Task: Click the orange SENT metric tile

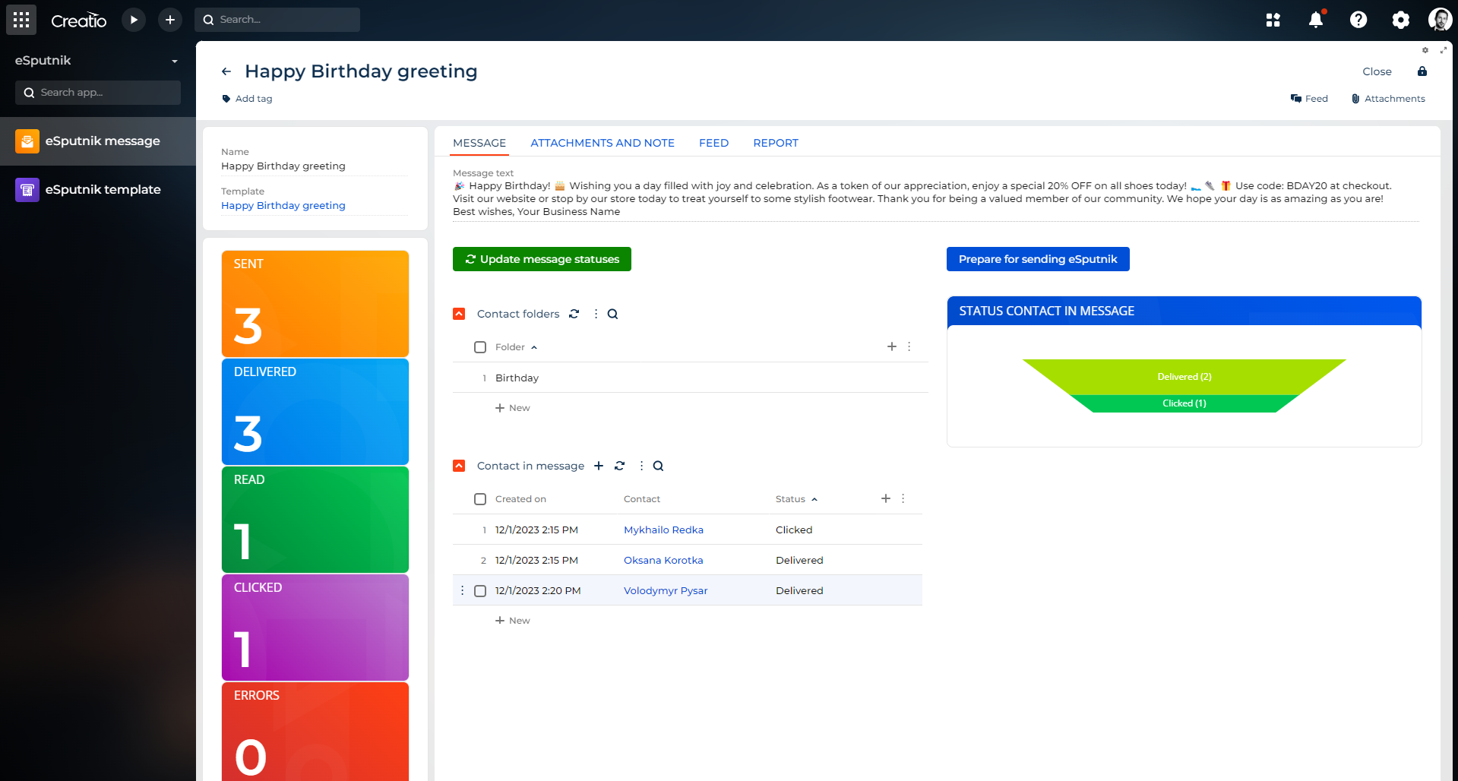Action: point(315,304)
